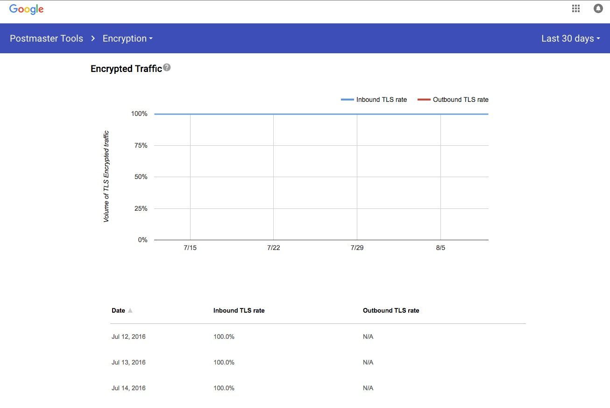Click the 75% y-axis label
610x408 pixels.
pos(141,145)
